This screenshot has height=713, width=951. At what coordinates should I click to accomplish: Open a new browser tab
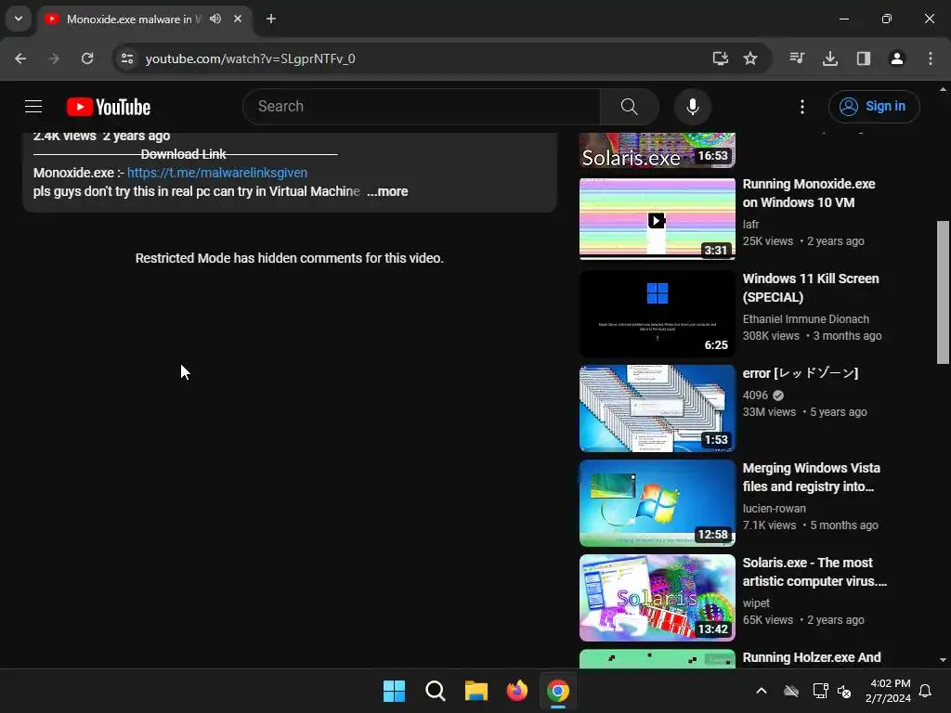pos(271,19)
